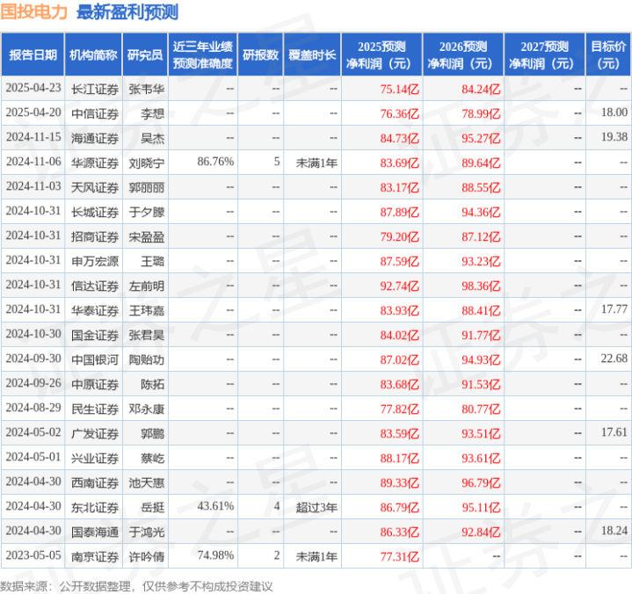Click analyst name 张韦华

(147, 89)
